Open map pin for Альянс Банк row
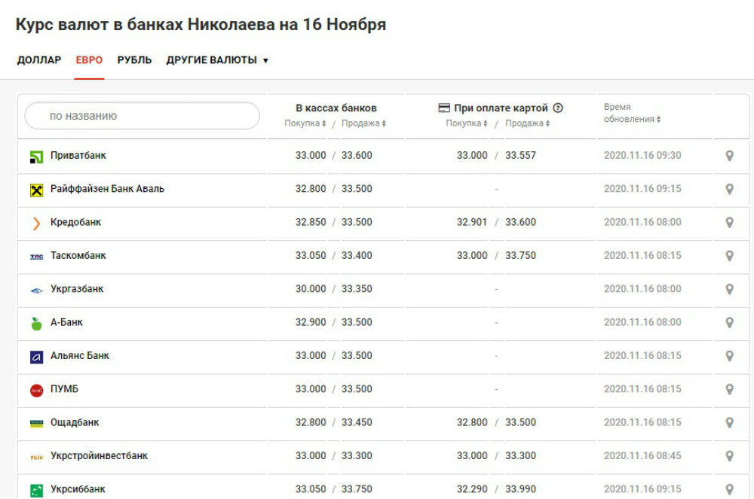Image resolution: width=754 pixels, height=499 pixels. pos(729,356)
